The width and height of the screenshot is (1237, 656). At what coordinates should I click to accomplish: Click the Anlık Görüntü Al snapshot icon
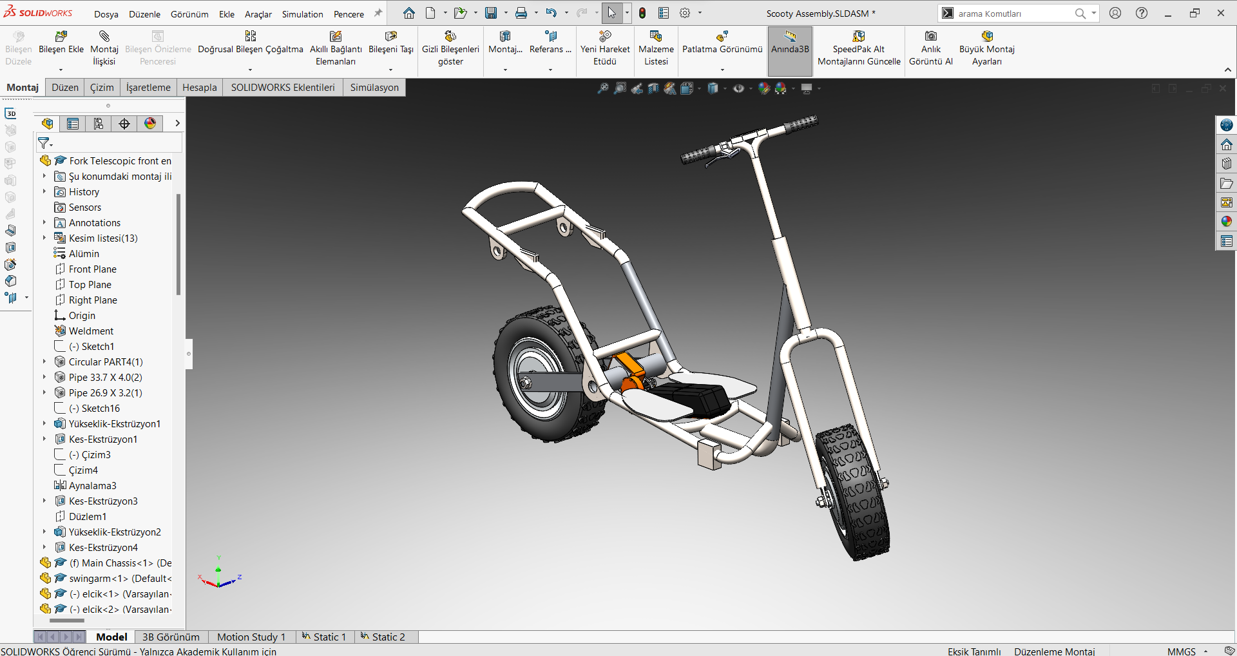pos(930,37)
